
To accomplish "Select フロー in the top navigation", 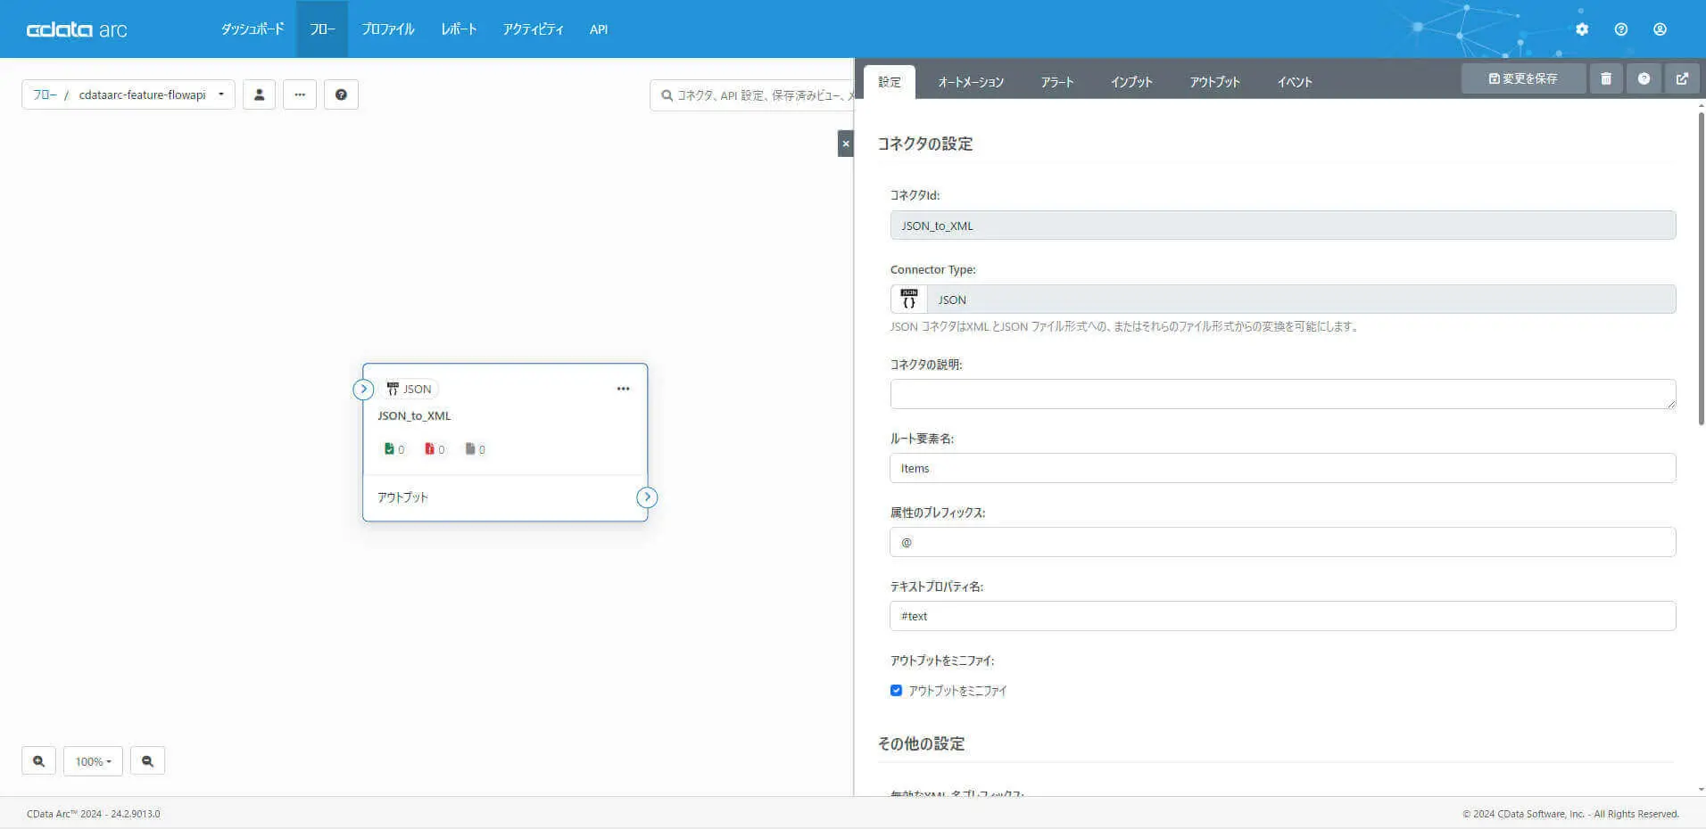I will point(322,29).
